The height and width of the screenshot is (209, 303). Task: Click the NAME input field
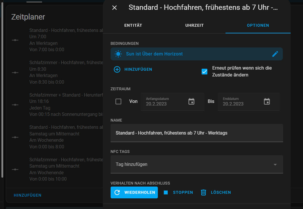click(x=197, y=133)
